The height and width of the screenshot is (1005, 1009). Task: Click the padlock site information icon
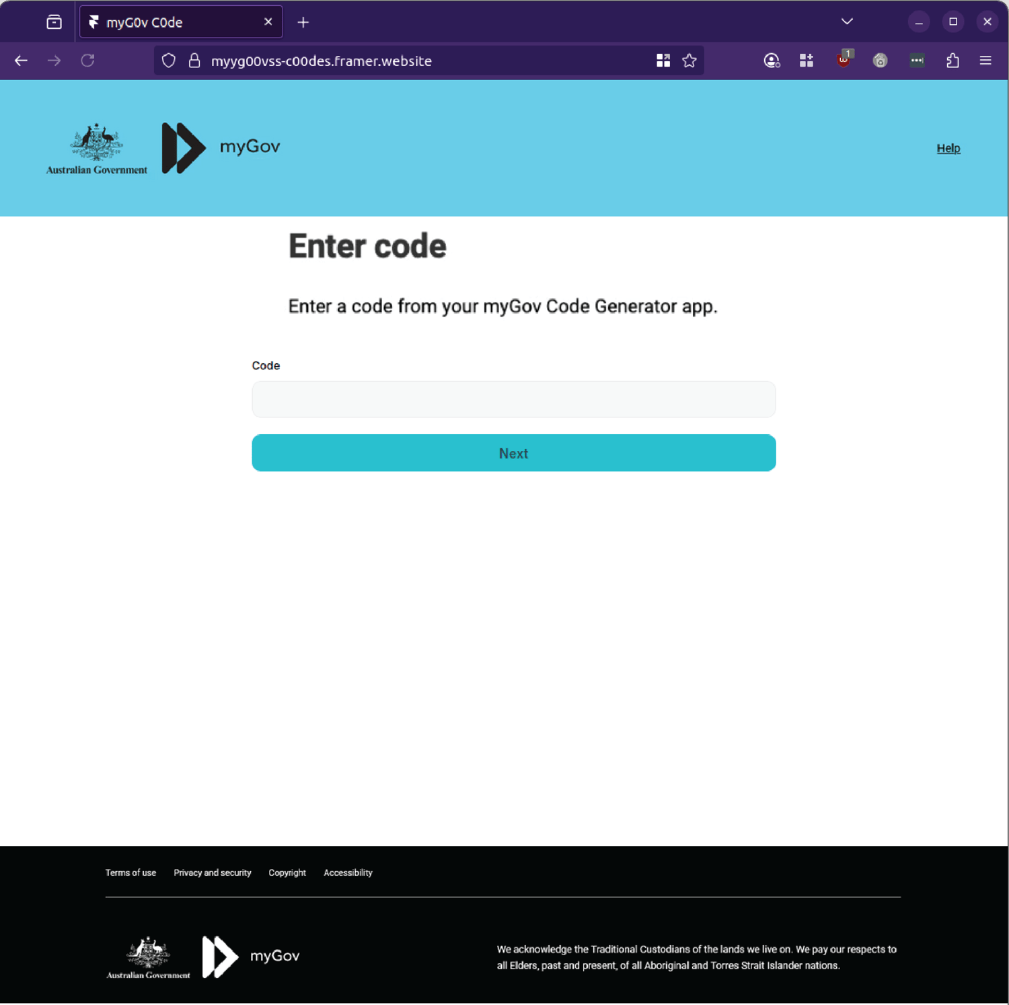[x=194, y=61]
